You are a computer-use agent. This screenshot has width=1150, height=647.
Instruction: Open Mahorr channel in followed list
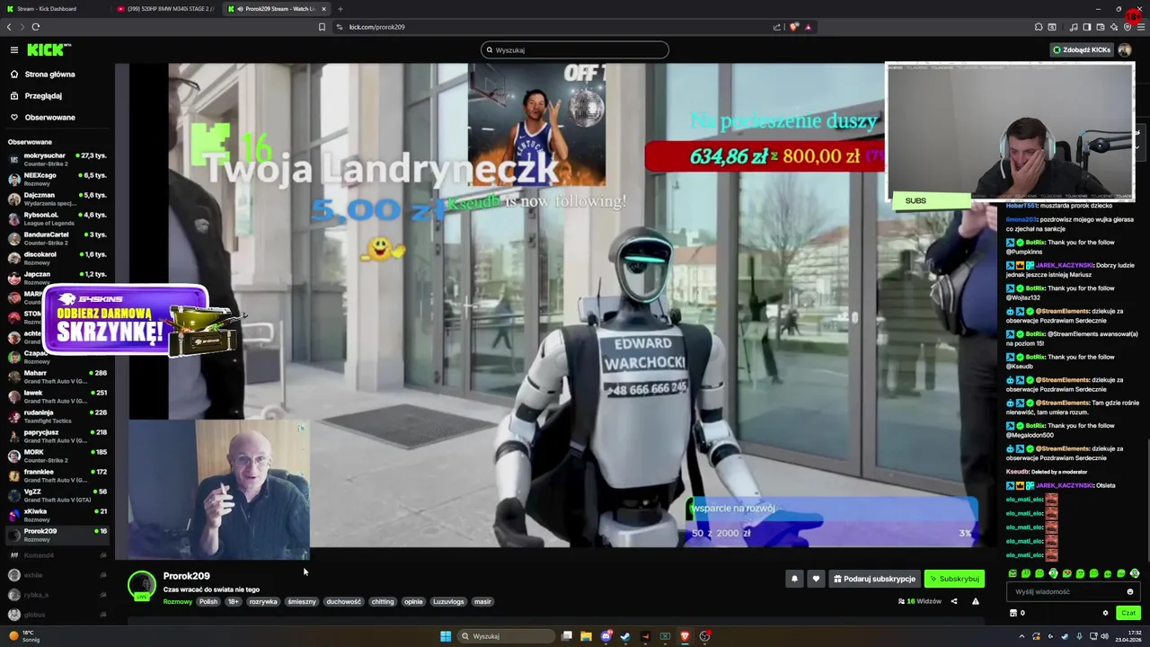[x=57, y=377]
